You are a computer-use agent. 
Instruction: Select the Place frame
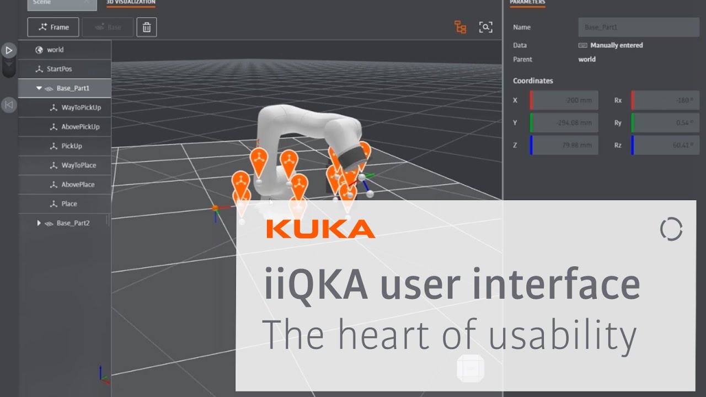(65, 204)
